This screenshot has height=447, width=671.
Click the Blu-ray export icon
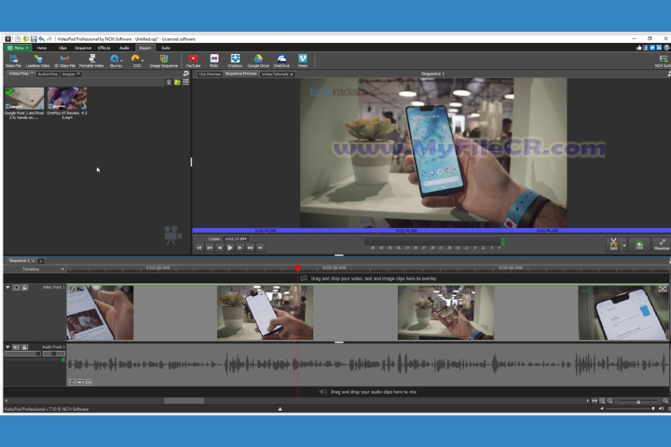(x=115, y=61)
